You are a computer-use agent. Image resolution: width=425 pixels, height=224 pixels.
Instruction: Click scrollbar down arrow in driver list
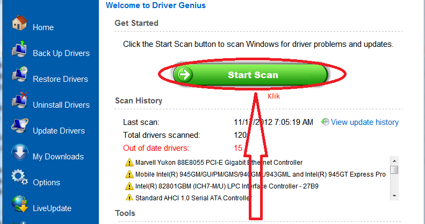tap(394, 196)
